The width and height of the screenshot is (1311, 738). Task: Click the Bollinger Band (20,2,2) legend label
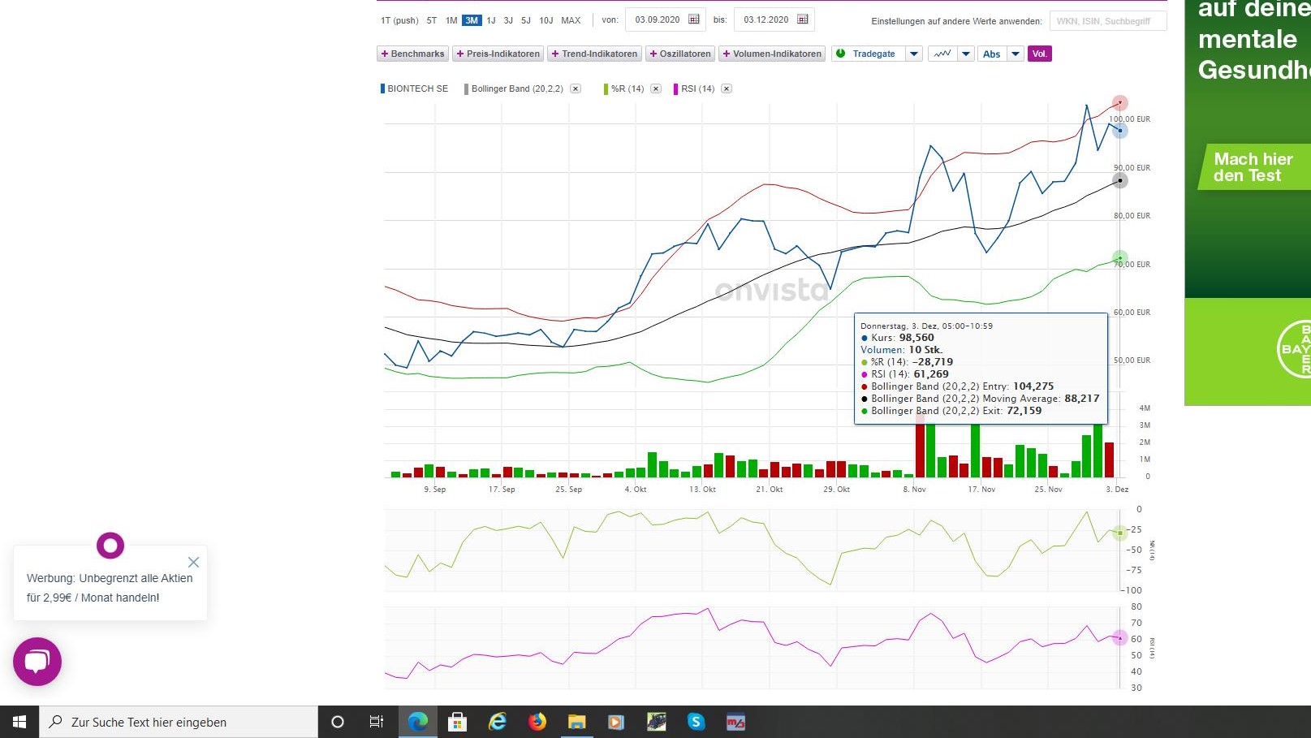[517, 88]
